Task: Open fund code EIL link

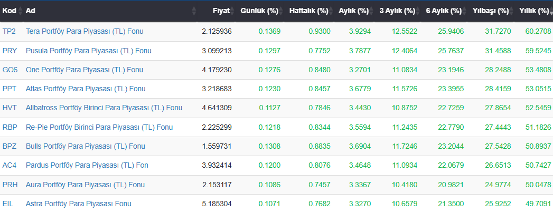Action: coord(8,204)
